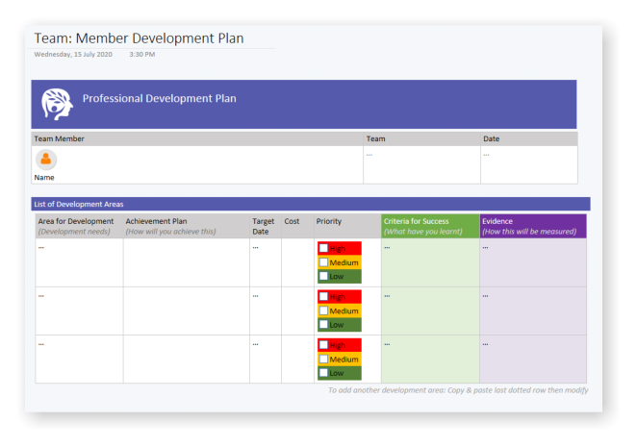Viewport: 637px width, 447px height.
Task: Click the copy & paste instruction note
Action: coord(458,390)
